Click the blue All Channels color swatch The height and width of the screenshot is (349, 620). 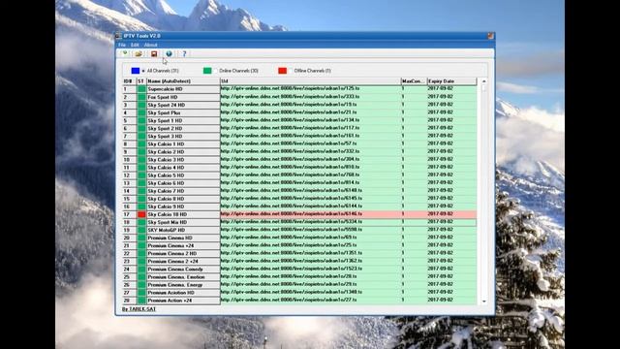coord(136,71)
